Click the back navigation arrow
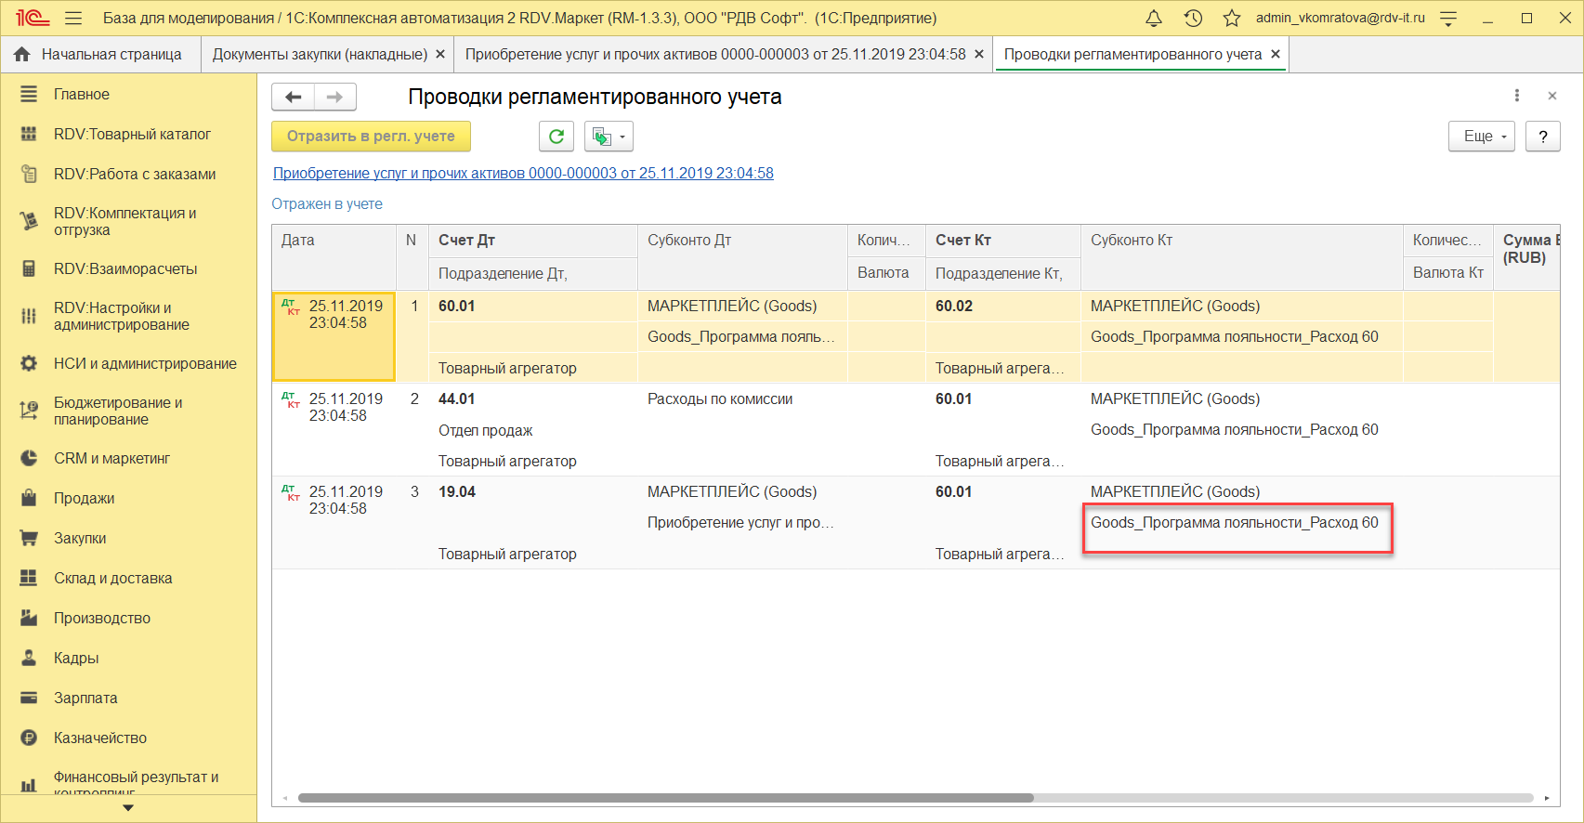Screen dimensions: 1584x823 [x=294, y=97]
